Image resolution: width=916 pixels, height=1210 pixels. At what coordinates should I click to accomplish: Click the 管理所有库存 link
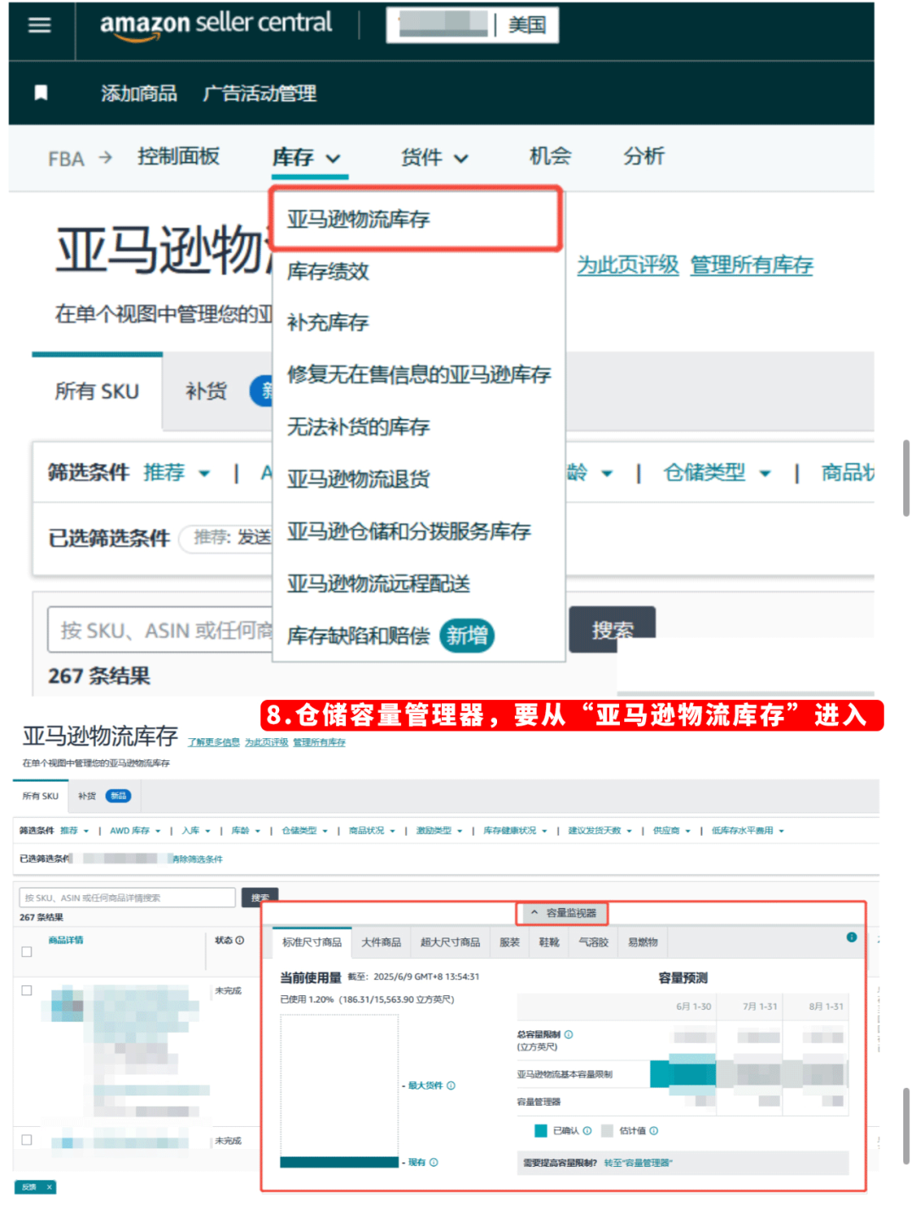pyautogui.click(x=751, y=265)
